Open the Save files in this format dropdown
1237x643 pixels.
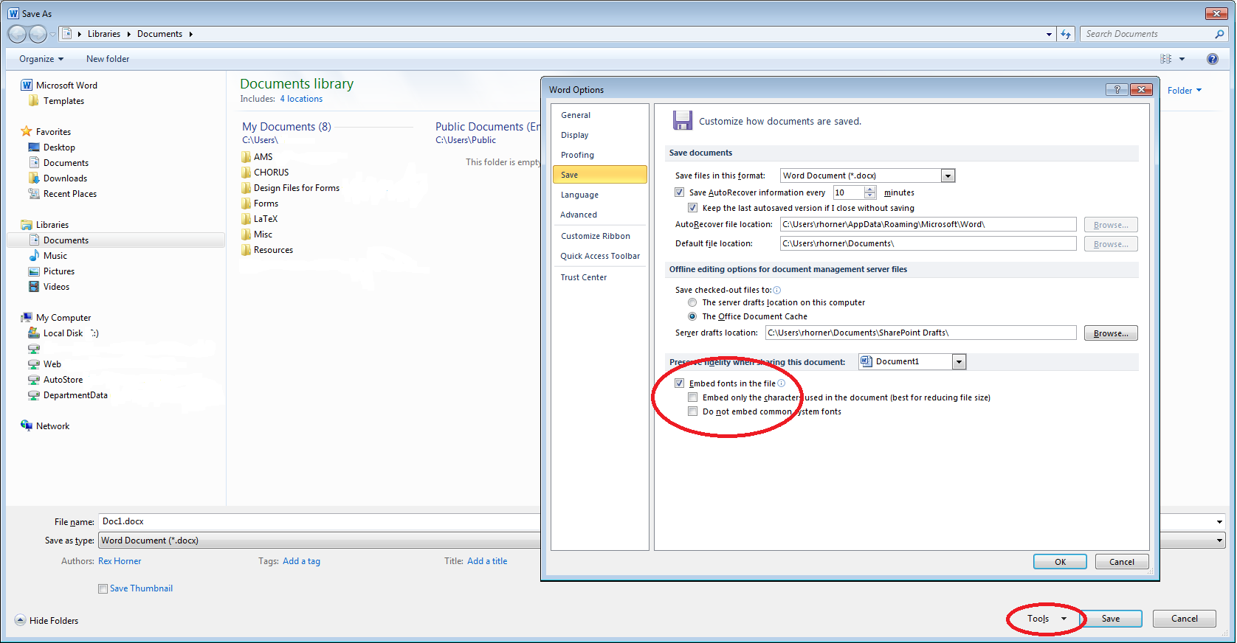point(948,175)
